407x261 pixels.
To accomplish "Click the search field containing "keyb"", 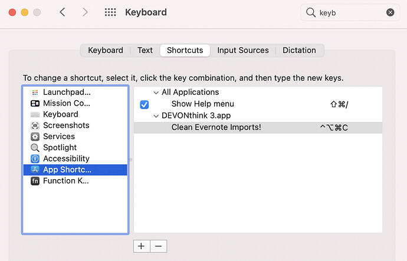I will point(350,12).
